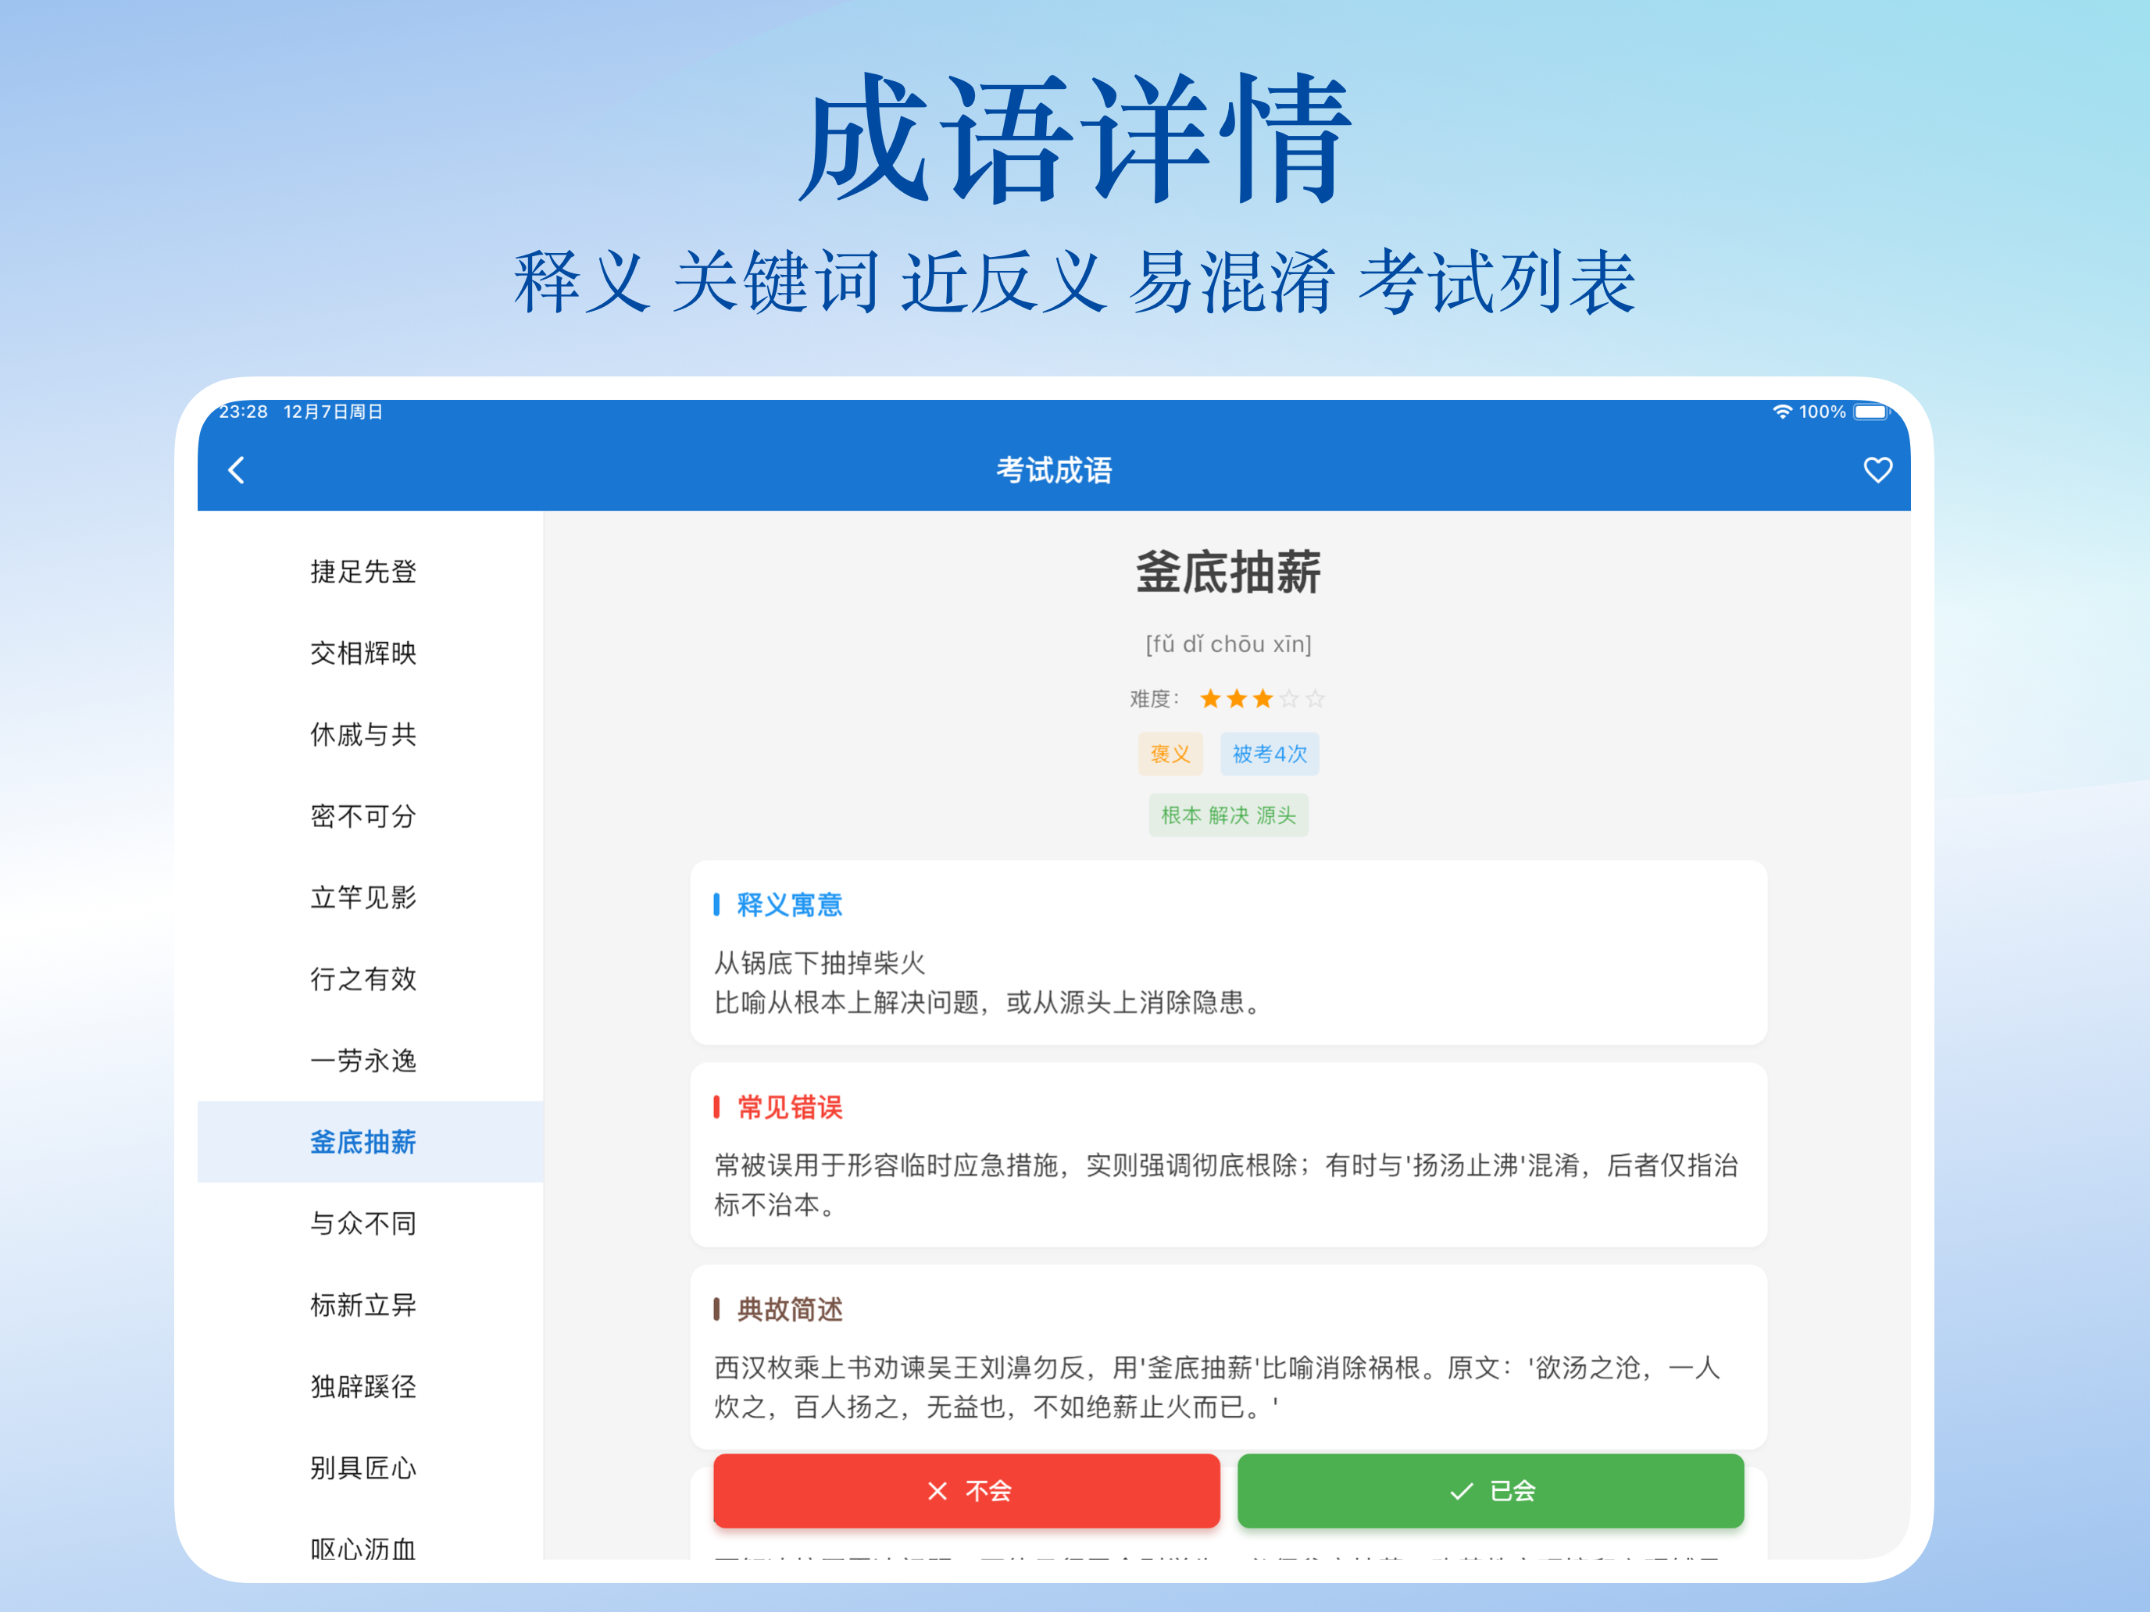Mark idiom as 不会 (unknown)
This screenshot has height=1612, width=2150.
click(x=966, y=1490)
